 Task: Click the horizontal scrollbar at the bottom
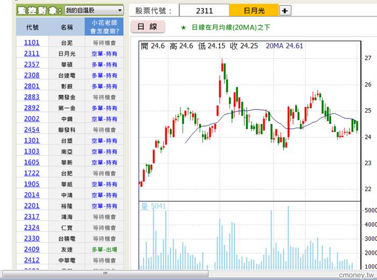106,274
